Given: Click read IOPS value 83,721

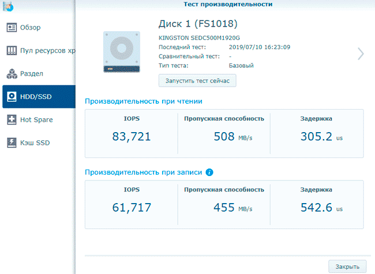Looking at the screenshot, I should point(132,137).
